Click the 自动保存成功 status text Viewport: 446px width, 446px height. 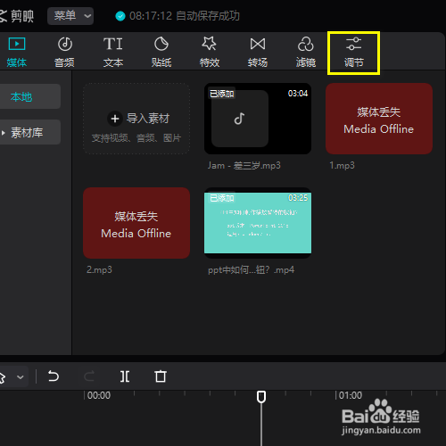pos(208,16)
